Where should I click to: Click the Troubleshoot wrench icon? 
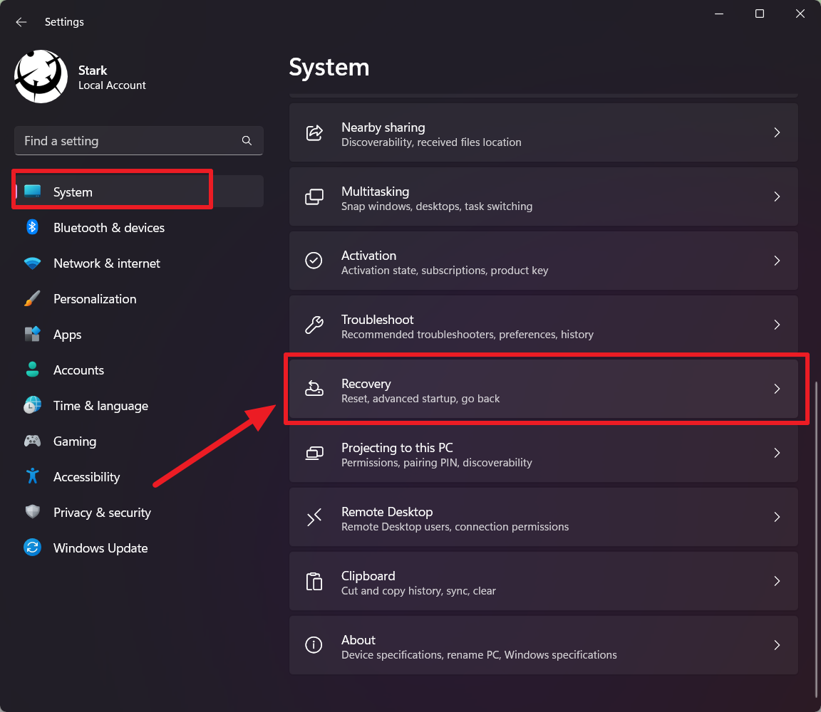(x=314, y=325)
